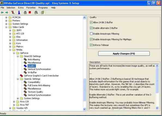Select the Texture Quality tree item
This screenshot has height=116, width=162.
[x=35, y=92]
